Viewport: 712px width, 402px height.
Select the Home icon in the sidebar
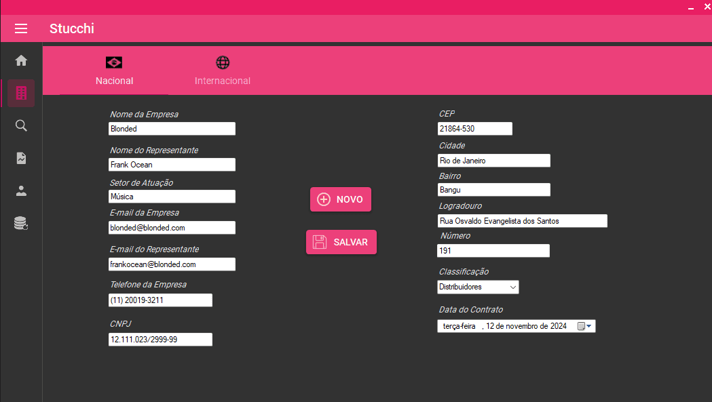point(20,60)
